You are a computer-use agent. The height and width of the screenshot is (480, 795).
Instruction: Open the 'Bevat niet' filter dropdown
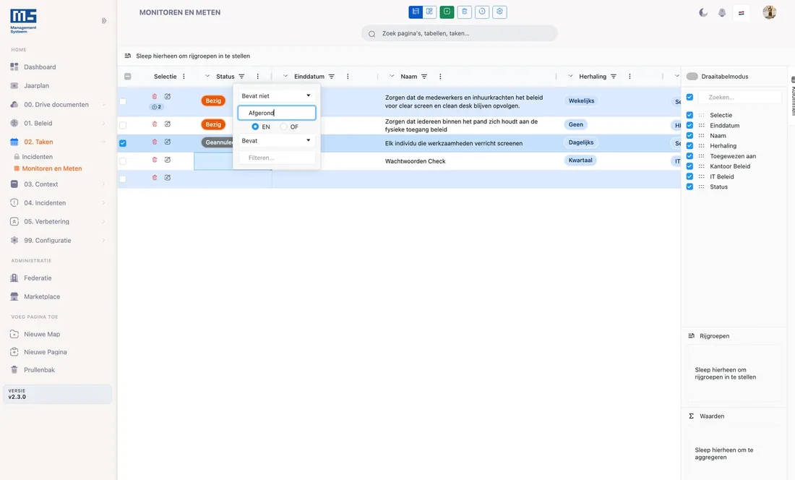tap(276, 96)
